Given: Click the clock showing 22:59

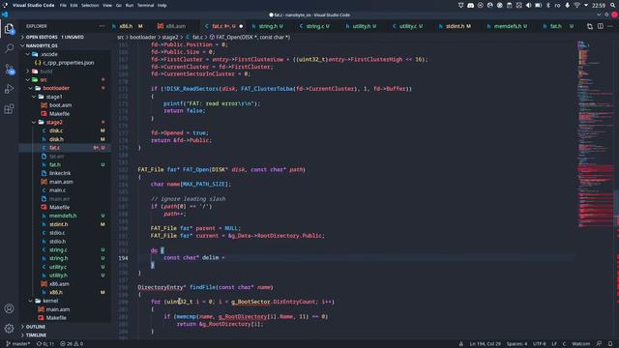Looking at the screenshot, I should click(599, 5).
